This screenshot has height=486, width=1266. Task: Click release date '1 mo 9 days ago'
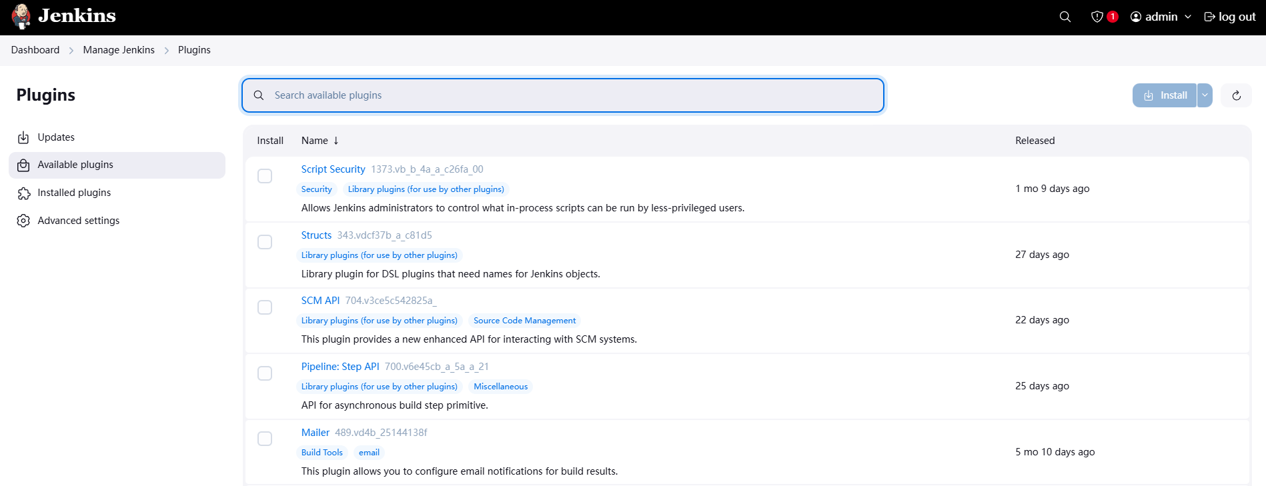point(1053,189)
